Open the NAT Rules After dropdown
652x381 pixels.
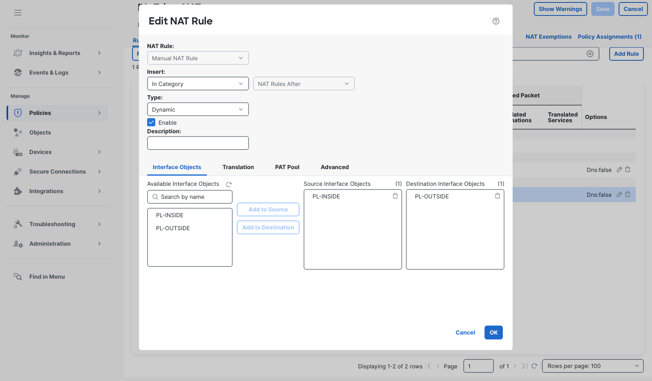tap(304, 84)
